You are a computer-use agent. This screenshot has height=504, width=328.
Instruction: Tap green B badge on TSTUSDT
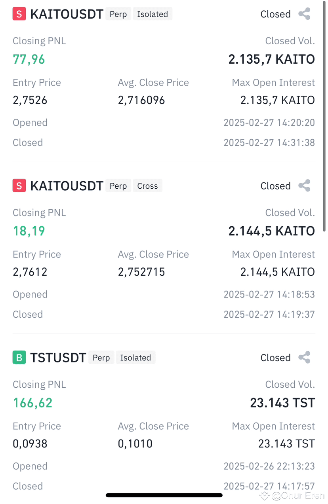click(19, 358)
